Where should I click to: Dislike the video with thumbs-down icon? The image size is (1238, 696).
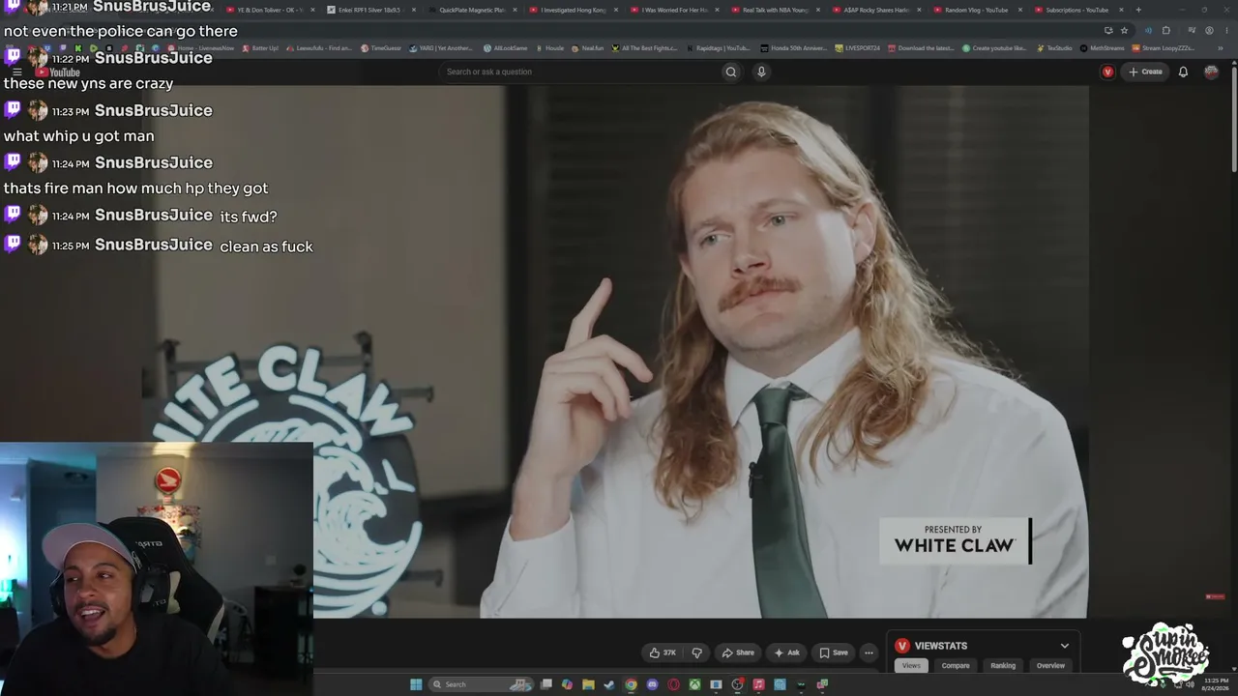(x=696, y=652)
